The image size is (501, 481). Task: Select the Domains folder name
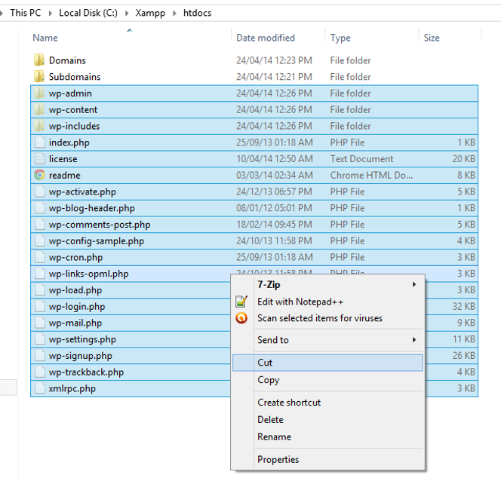point(67,60)
